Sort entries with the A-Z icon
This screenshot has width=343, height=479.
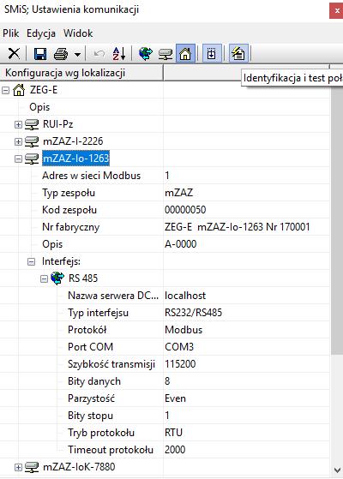[x=119, y=54]
